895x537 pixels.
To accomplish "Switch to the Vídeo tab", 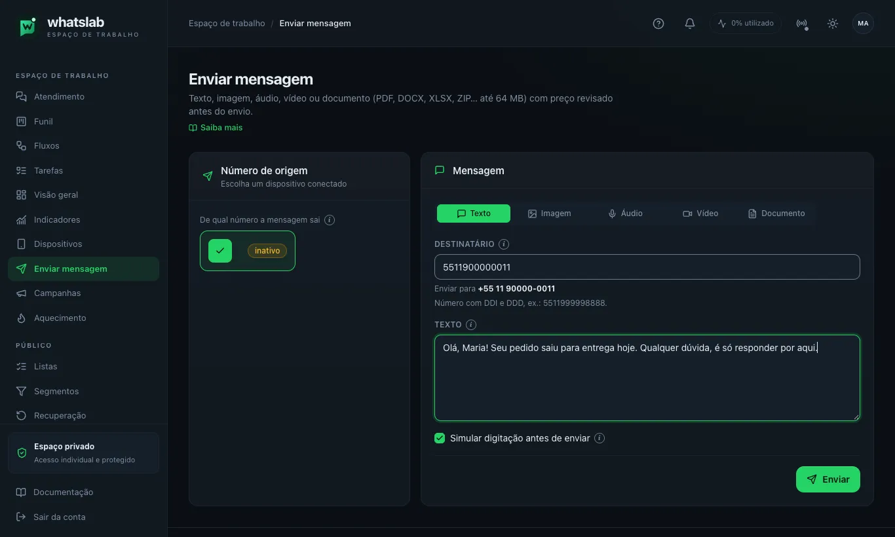I will 700,213.
